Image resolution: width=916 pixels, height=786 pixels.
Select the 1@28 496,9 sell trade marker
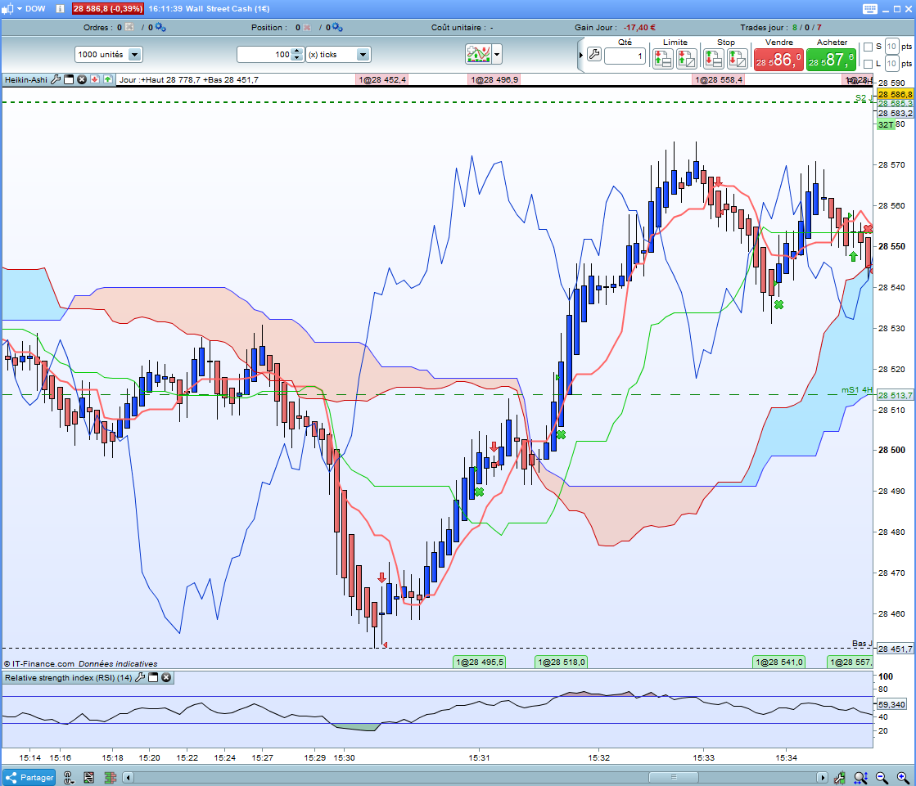(x=494, y=79)
